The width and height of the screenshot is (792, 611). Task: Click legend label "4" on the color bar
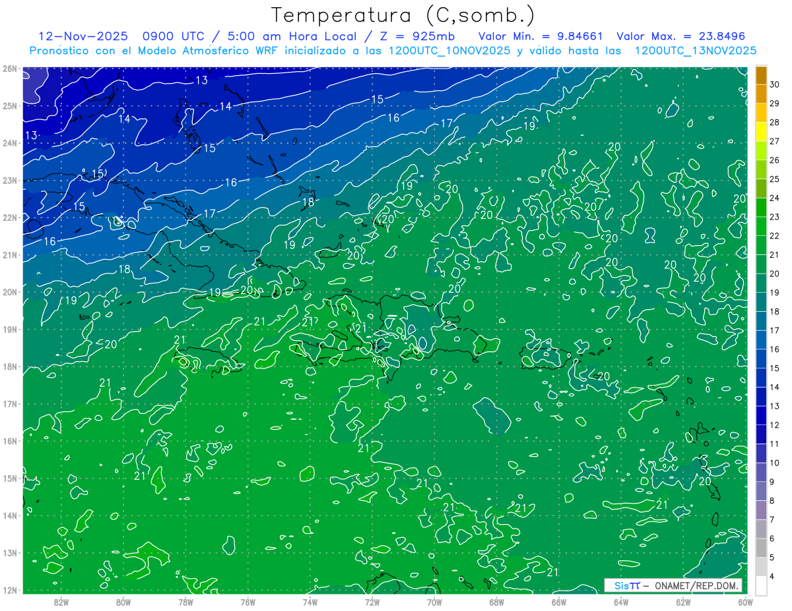click(x=773, y=577)
